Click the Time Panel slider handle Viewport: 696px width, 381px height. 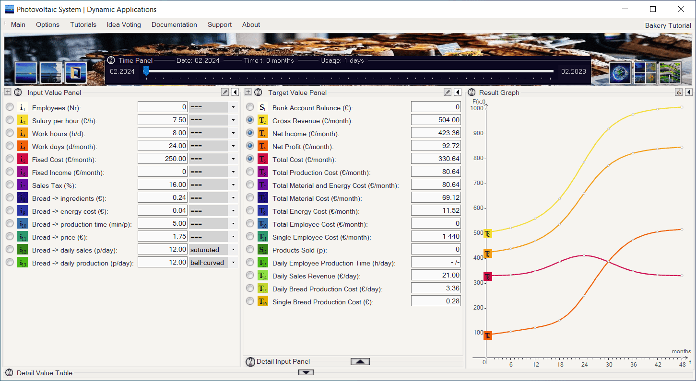146,71
